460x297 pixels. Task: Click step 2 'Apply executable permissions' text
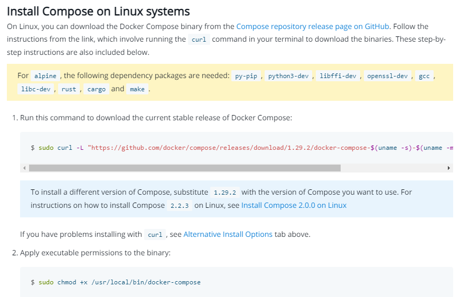[95, 253]
